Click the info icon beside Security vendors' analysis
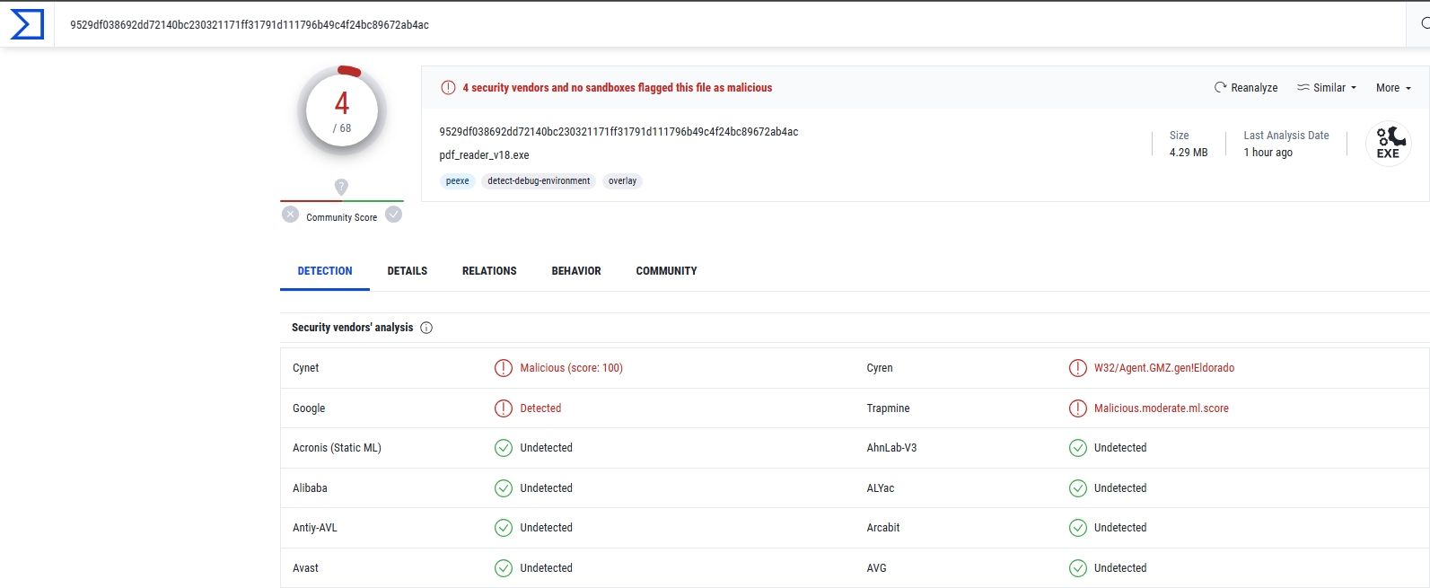The height and width of the screenshot is (588, 1430). pyautogui.click(x=426, y=328)
